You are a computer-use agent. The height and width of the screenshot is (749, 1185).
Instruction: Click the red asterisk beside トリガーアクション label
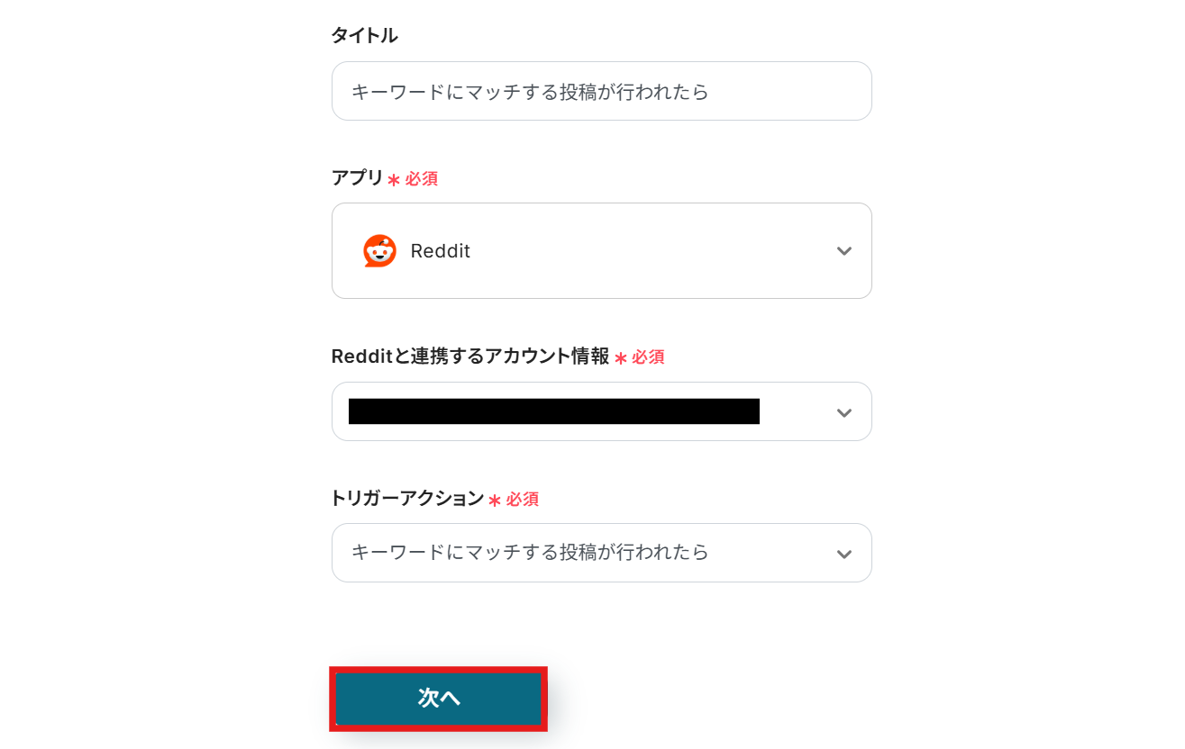tap(495, 501)
